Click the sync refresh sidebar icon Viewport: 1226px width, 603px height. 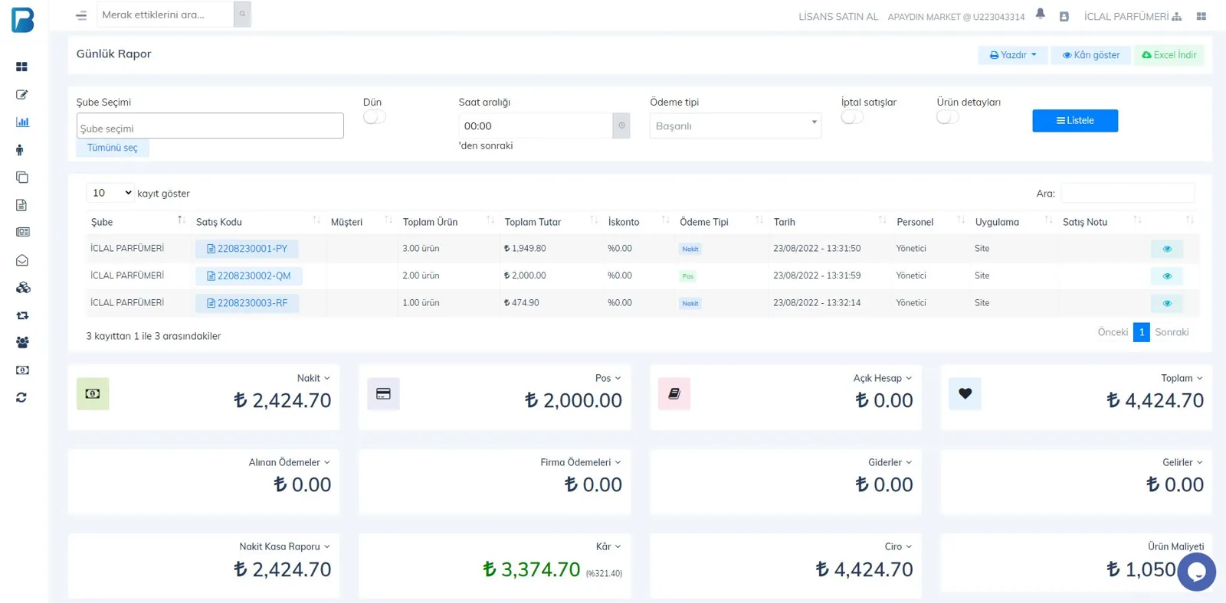pos(21,398)
